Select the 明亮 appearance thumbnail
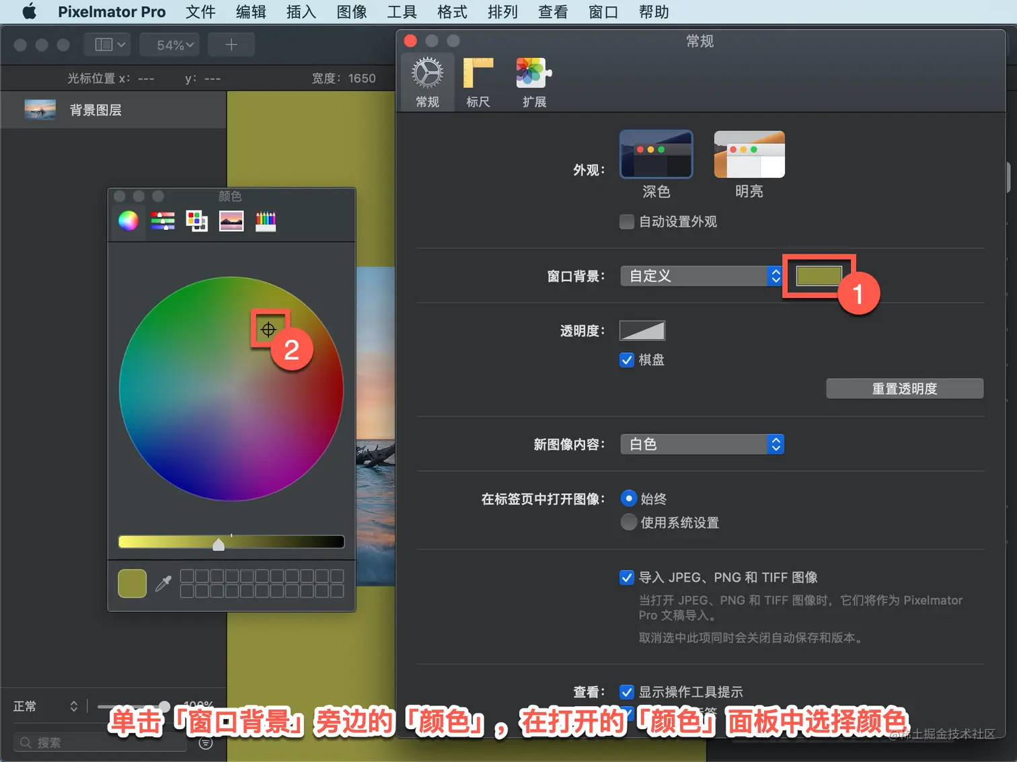This screenshot has width=1017, height=762. pyautogui.click(x=749, y=154)
